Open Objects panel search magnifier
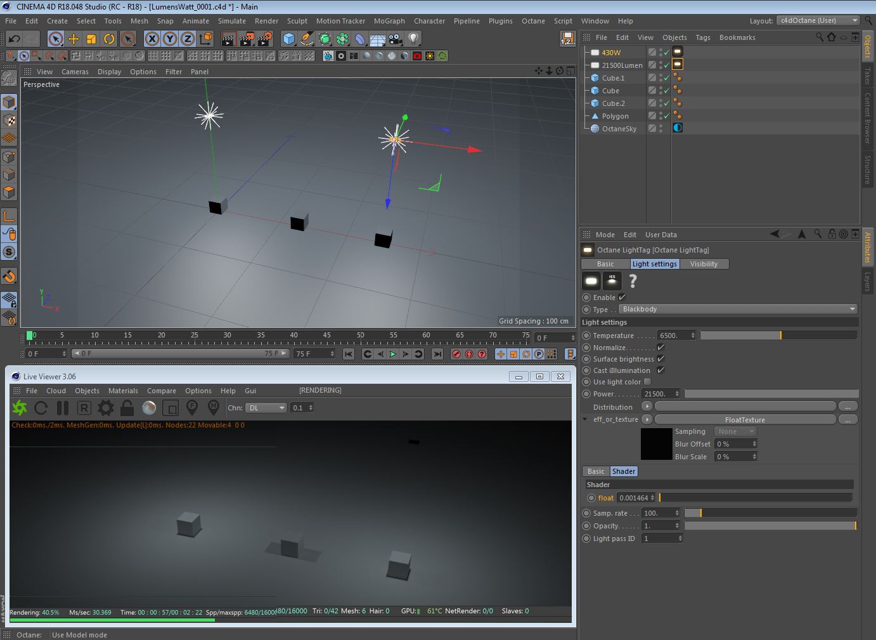Screen dimensions: 876x640 (x=820, y=37)
